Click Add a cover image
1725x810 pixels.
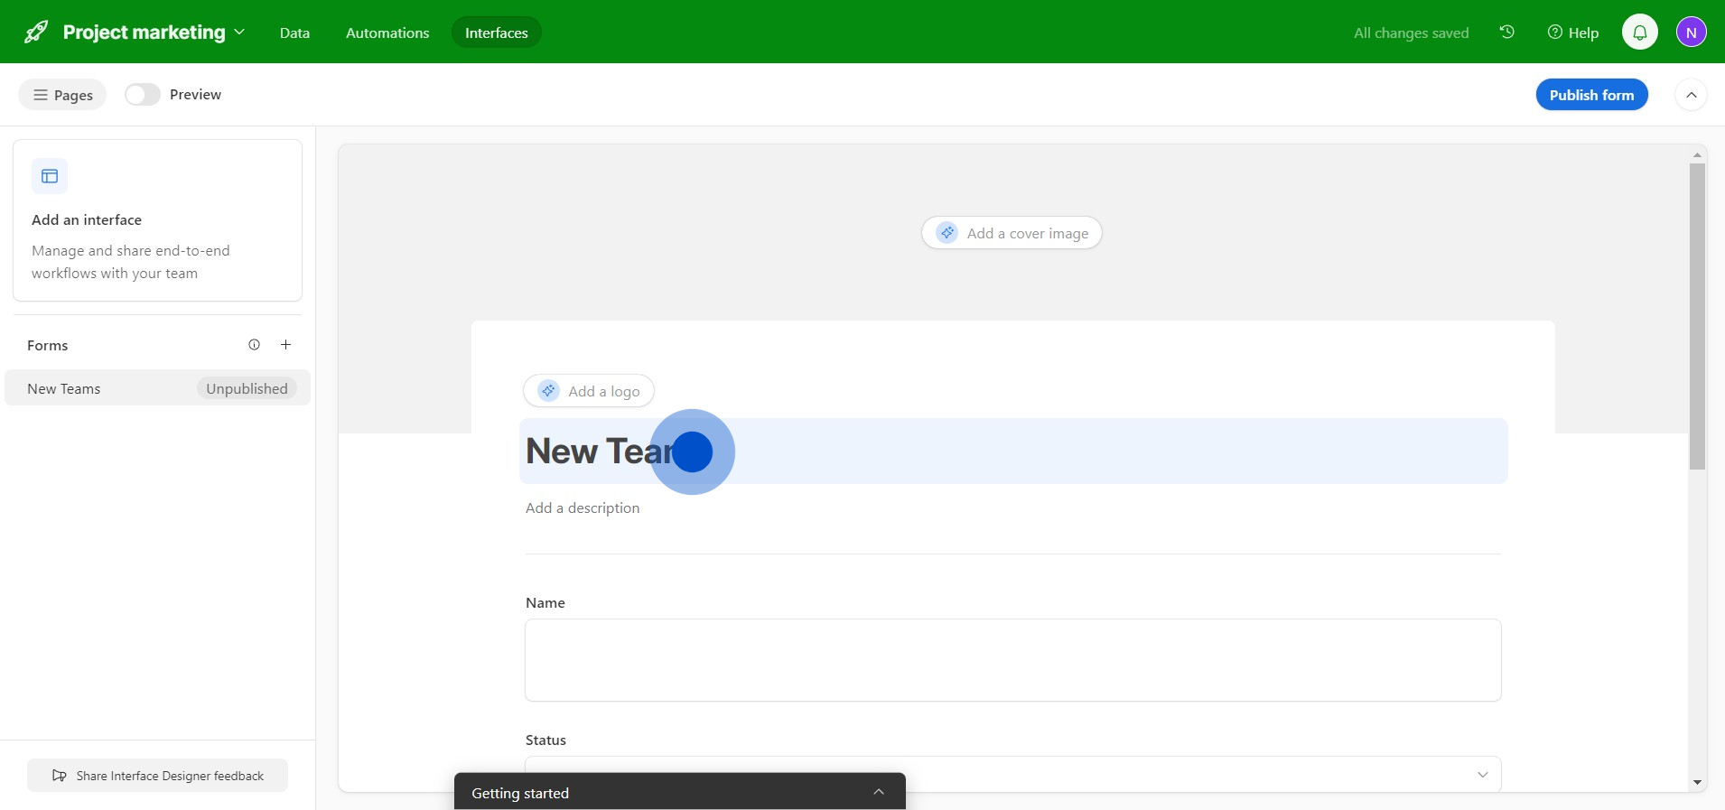(1012, 233)
